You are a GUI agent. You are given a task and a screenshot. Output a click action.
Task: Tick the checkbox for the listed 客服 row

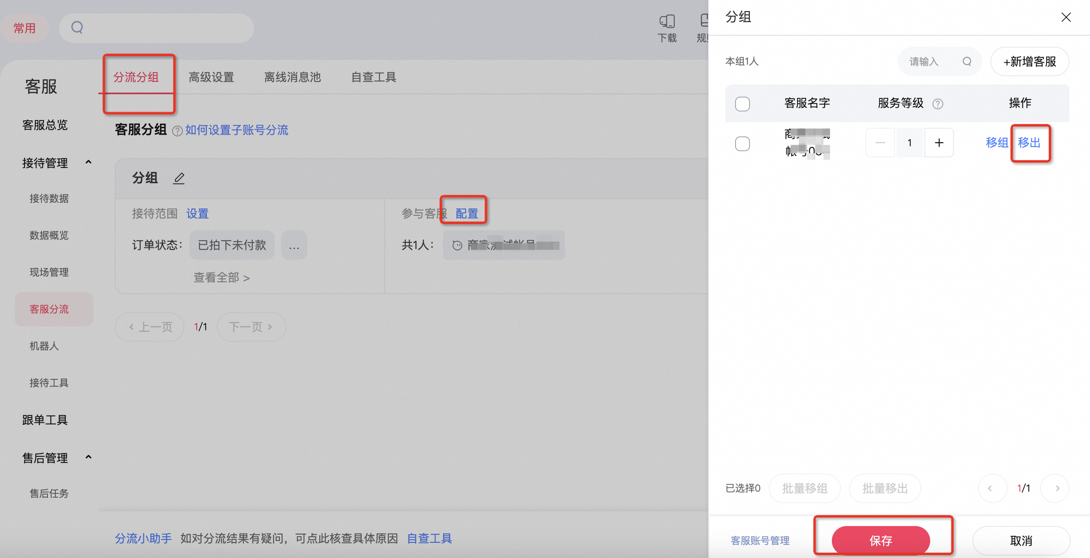(x=742, y=144)
